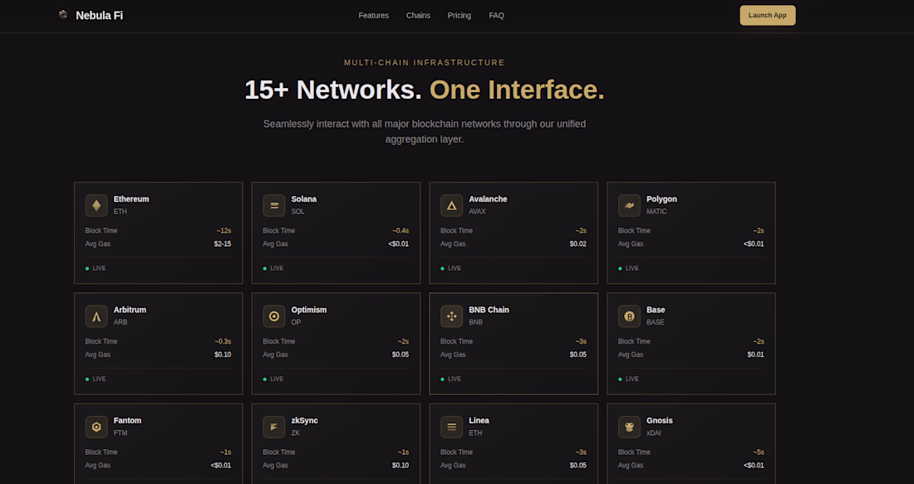Click the Base network icon
The width and height of the screenshot is (914, 484).
pyautogui.click(x=630, y=316)
